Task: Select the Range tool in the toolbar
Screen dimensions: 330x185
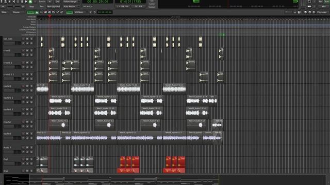Action: click(41, 12)
